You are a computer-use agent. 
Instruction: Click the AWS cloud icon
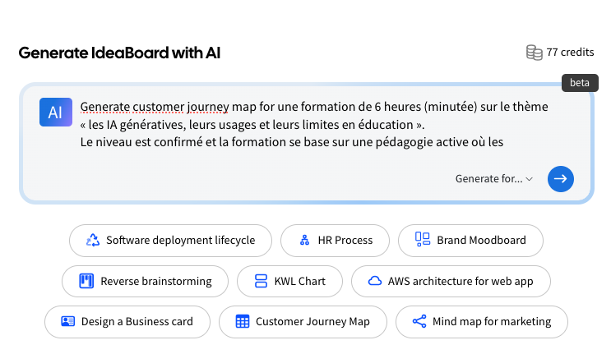point(375,281)
